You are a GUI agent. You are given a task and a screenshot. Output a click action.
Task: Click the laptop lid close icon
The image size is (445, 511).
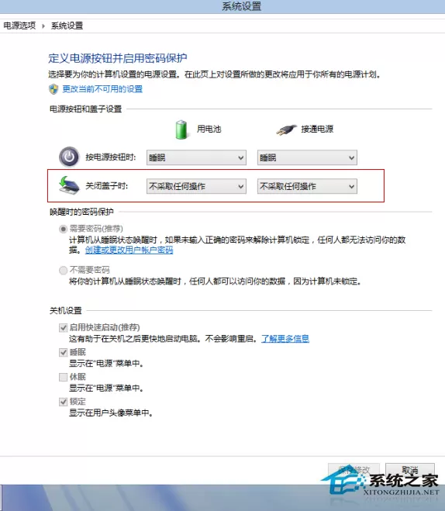(69, 185)
